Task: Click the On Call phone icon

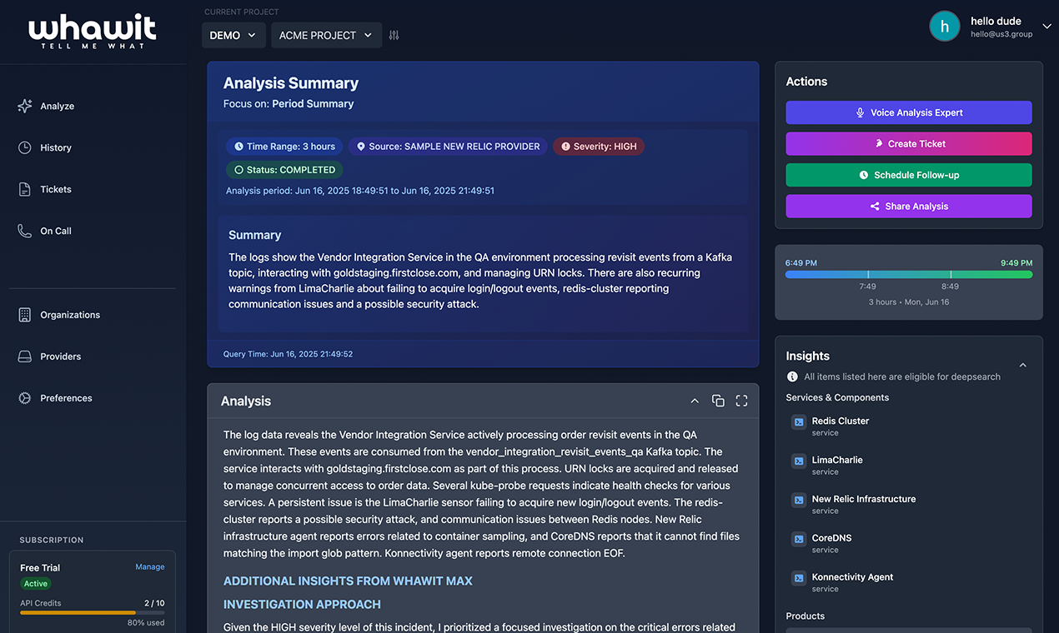Action: click(25, 232)
